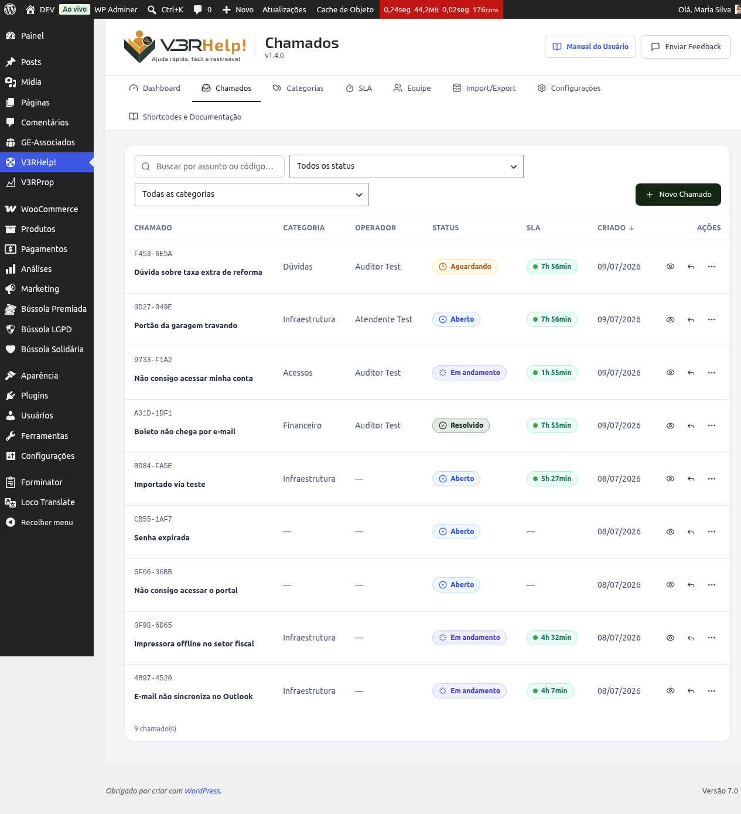This screenshot has width=741, height=814.
Task: Switch to the Dashboard tab
Action: point(155,88)
